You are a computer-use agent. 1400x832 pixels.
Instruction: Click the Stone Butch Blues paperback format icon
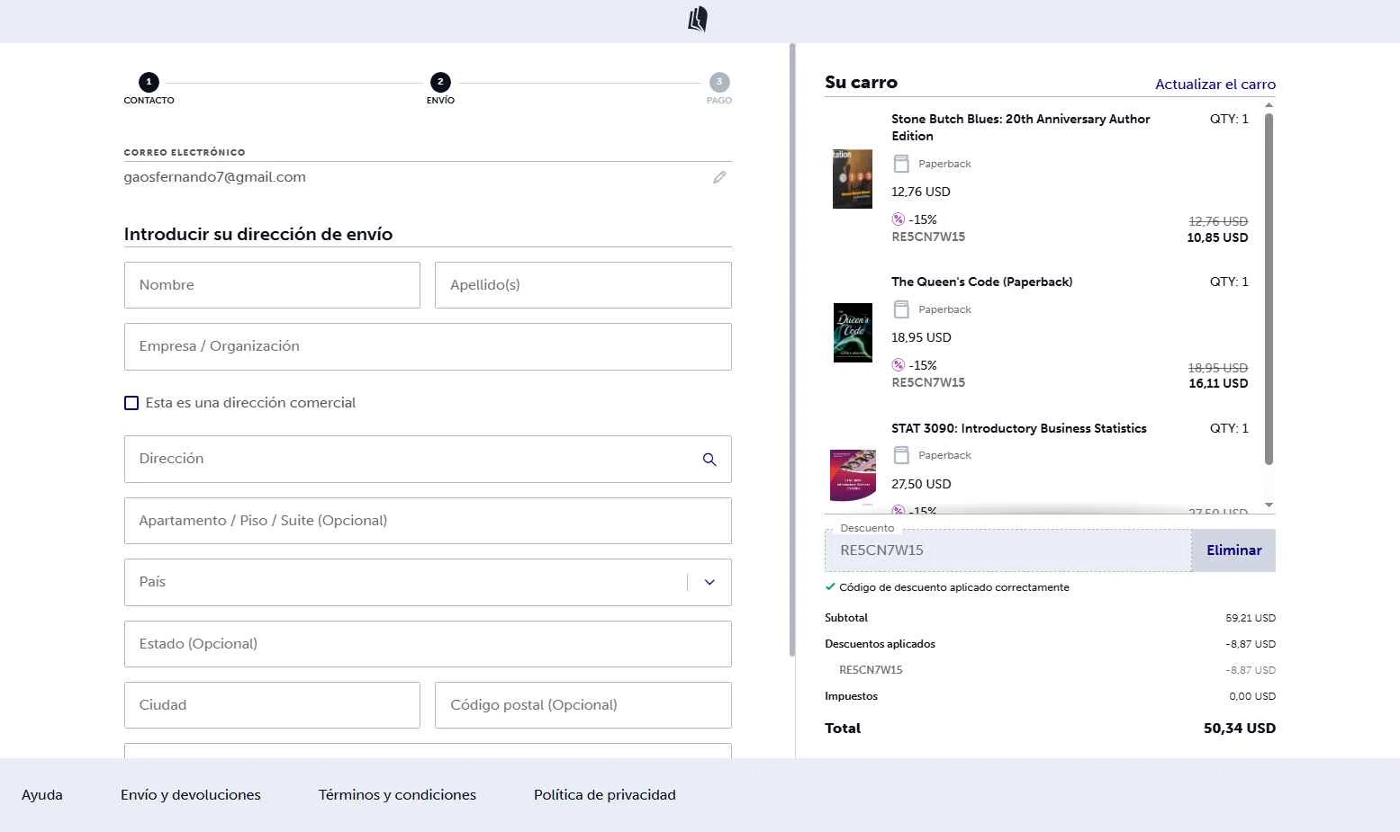(901, 164)
